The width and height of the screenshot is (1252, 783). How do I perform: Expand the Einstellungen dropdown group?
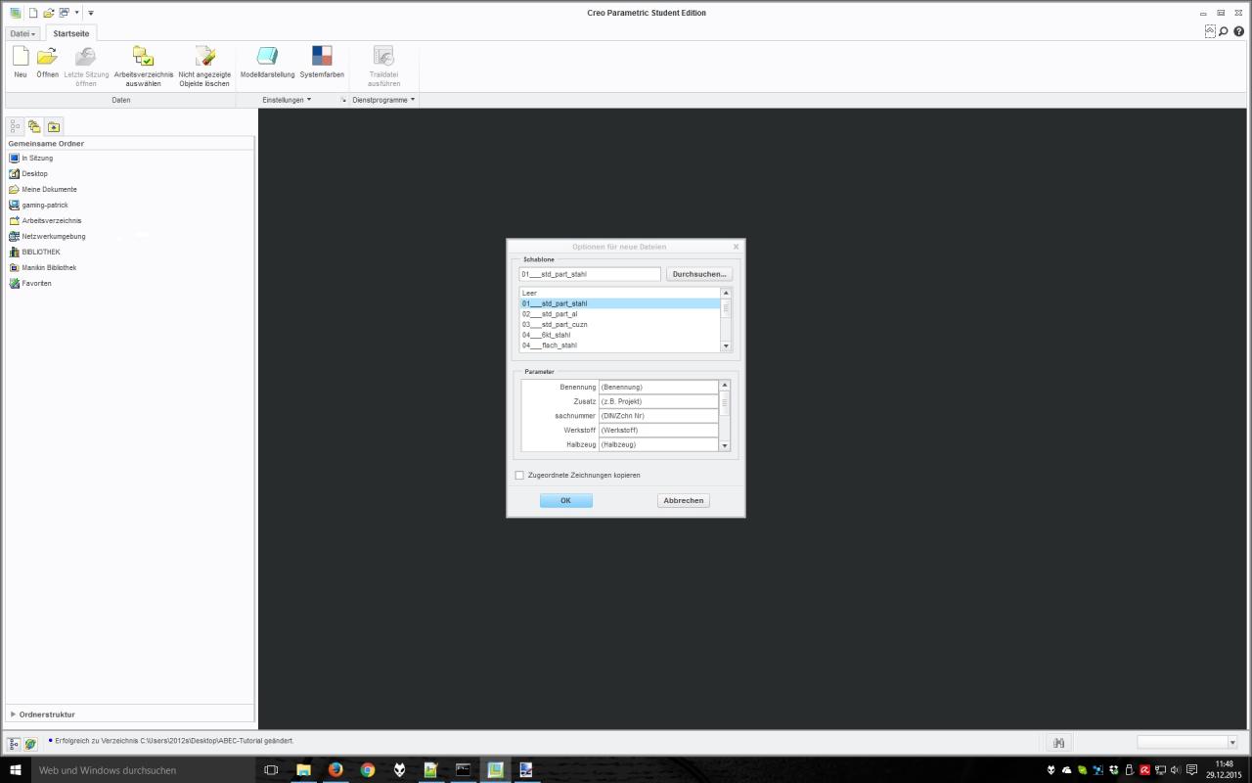(x=287, y=100)
